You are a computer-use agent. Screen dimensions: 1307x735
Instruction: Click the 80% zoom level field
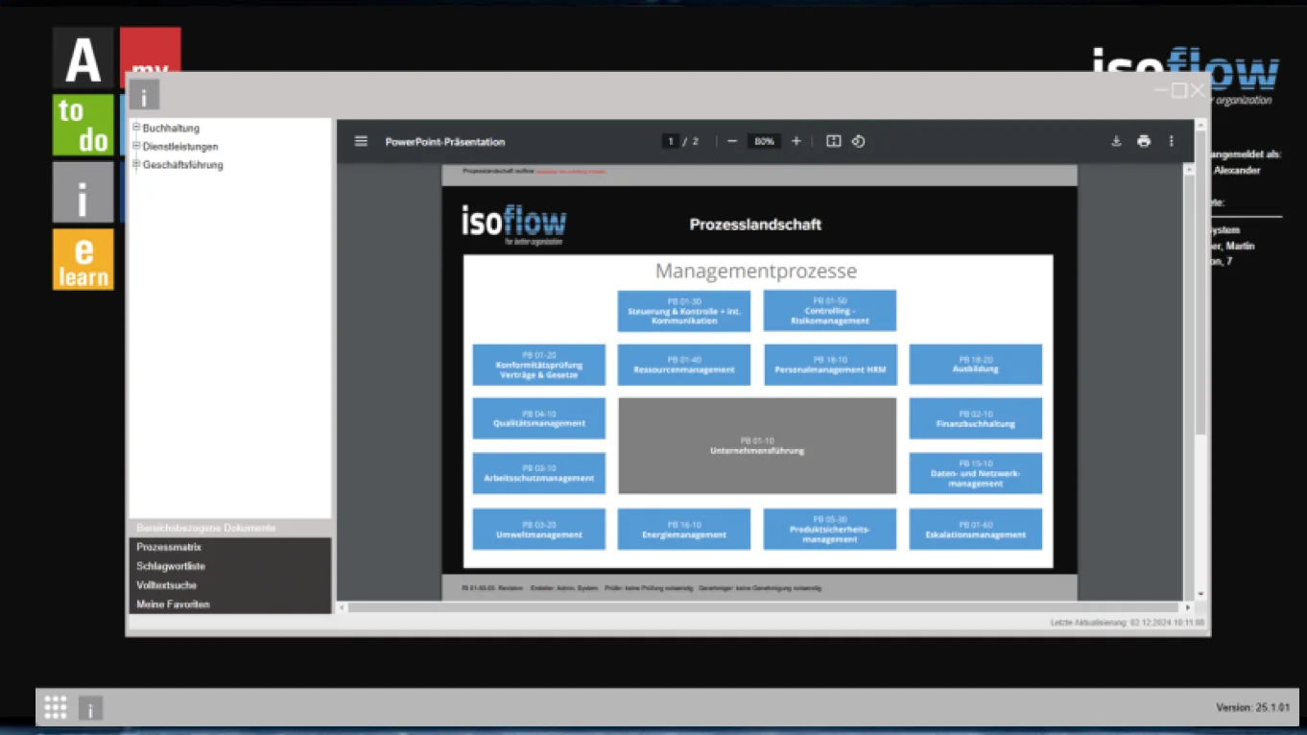[x=764, y=141]
